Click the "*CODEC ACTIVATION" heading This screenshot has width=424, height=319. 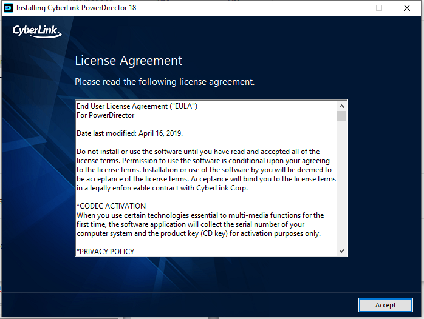111,206
